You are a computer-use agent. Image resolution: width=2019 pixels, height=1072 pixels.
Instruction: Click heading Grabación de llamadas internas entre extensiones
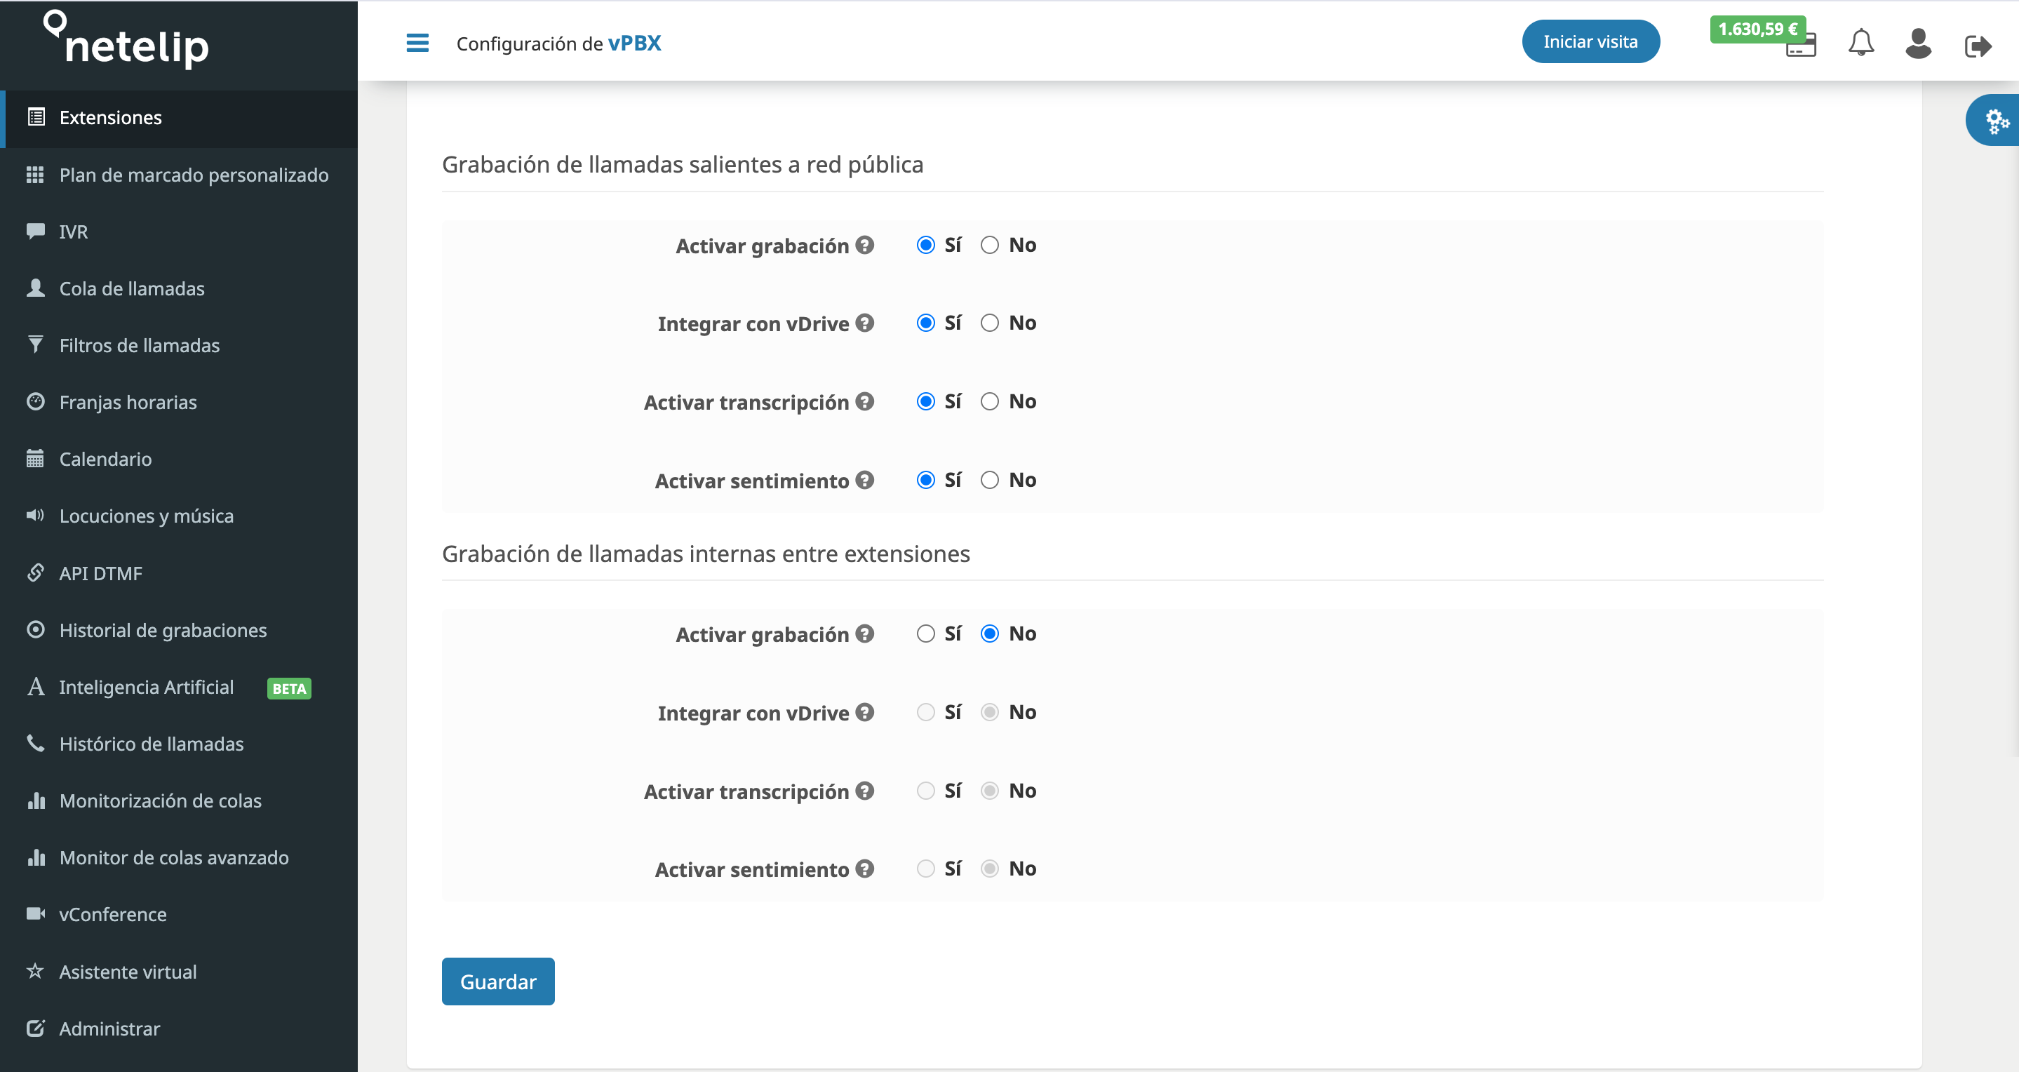click(706, 554)
